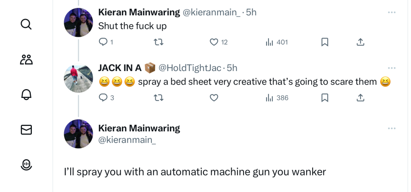Open the @kieranmain_ handle on main tweet
The height and width of the screenshot is (192, 411).
click(127, 140)
